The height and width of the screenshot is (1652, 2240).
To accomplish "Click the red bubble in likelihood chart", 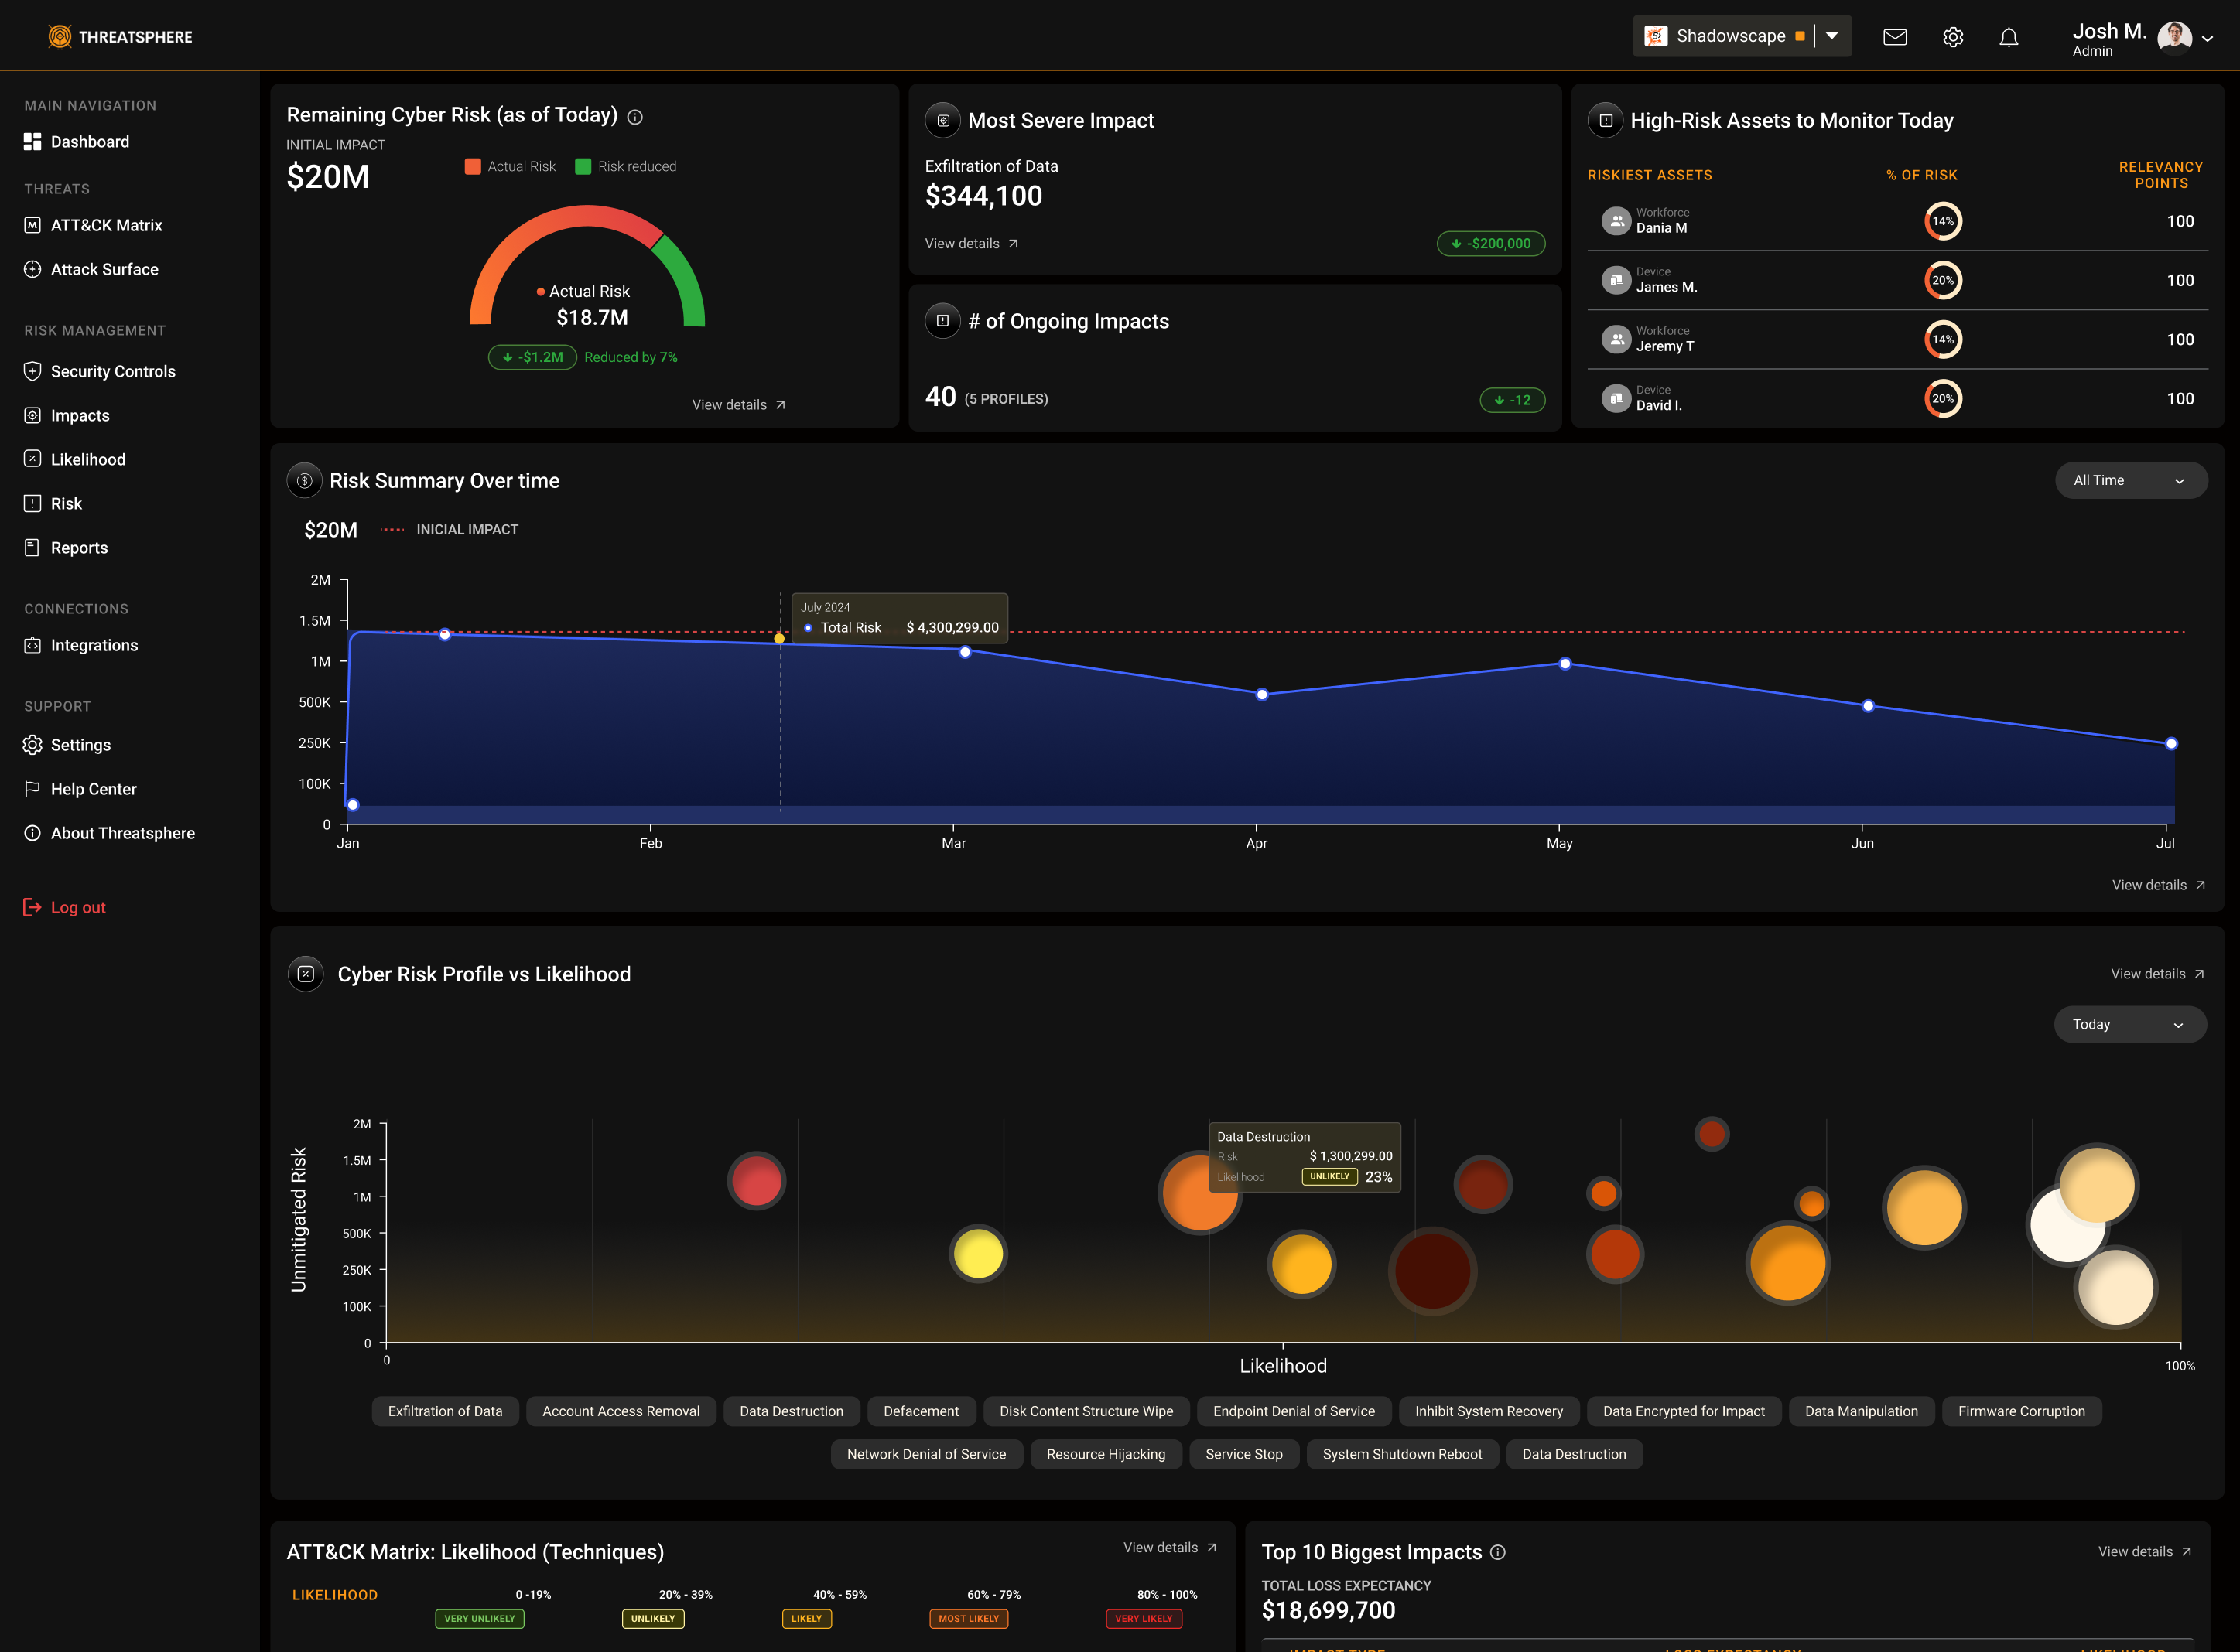I will tap(755, 1181).
